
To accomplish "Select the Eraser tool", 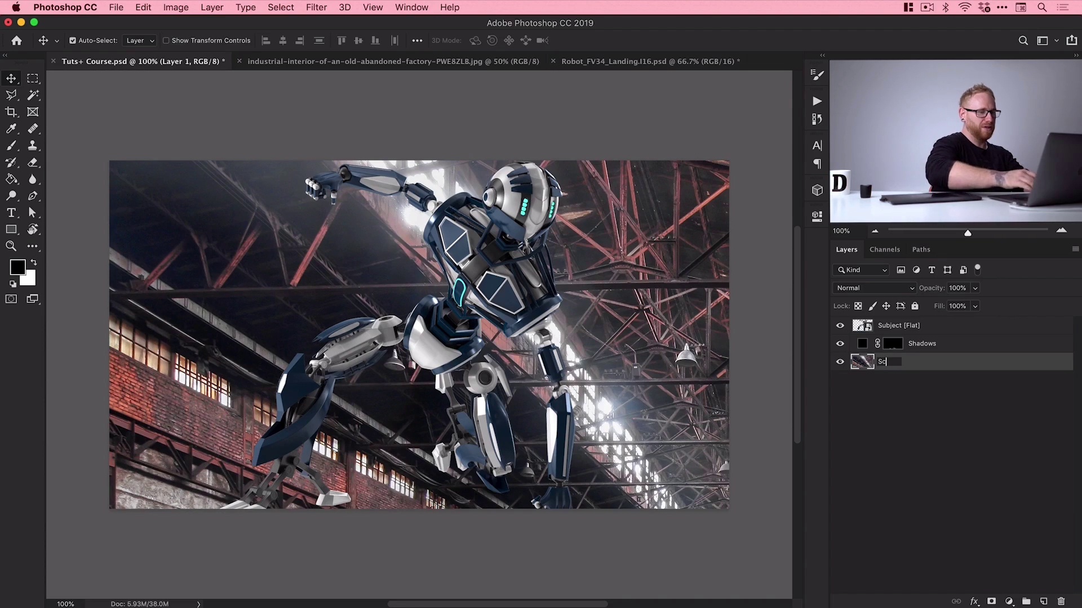I will tap(32, 162).
